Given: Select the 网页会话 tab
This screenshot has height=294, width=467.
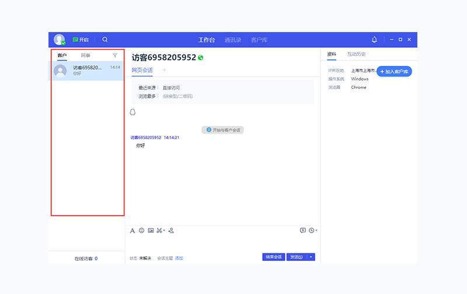Looking at the screenshot, I should pos(142,70).
